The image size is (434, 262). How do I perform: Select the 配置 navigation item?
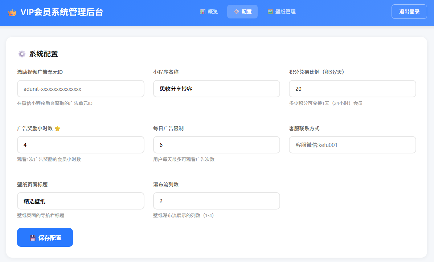click(x=242, y=11)
